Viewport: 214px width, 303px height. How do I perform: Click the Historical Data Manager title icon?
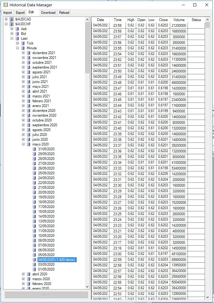click(x=6, y=5)
